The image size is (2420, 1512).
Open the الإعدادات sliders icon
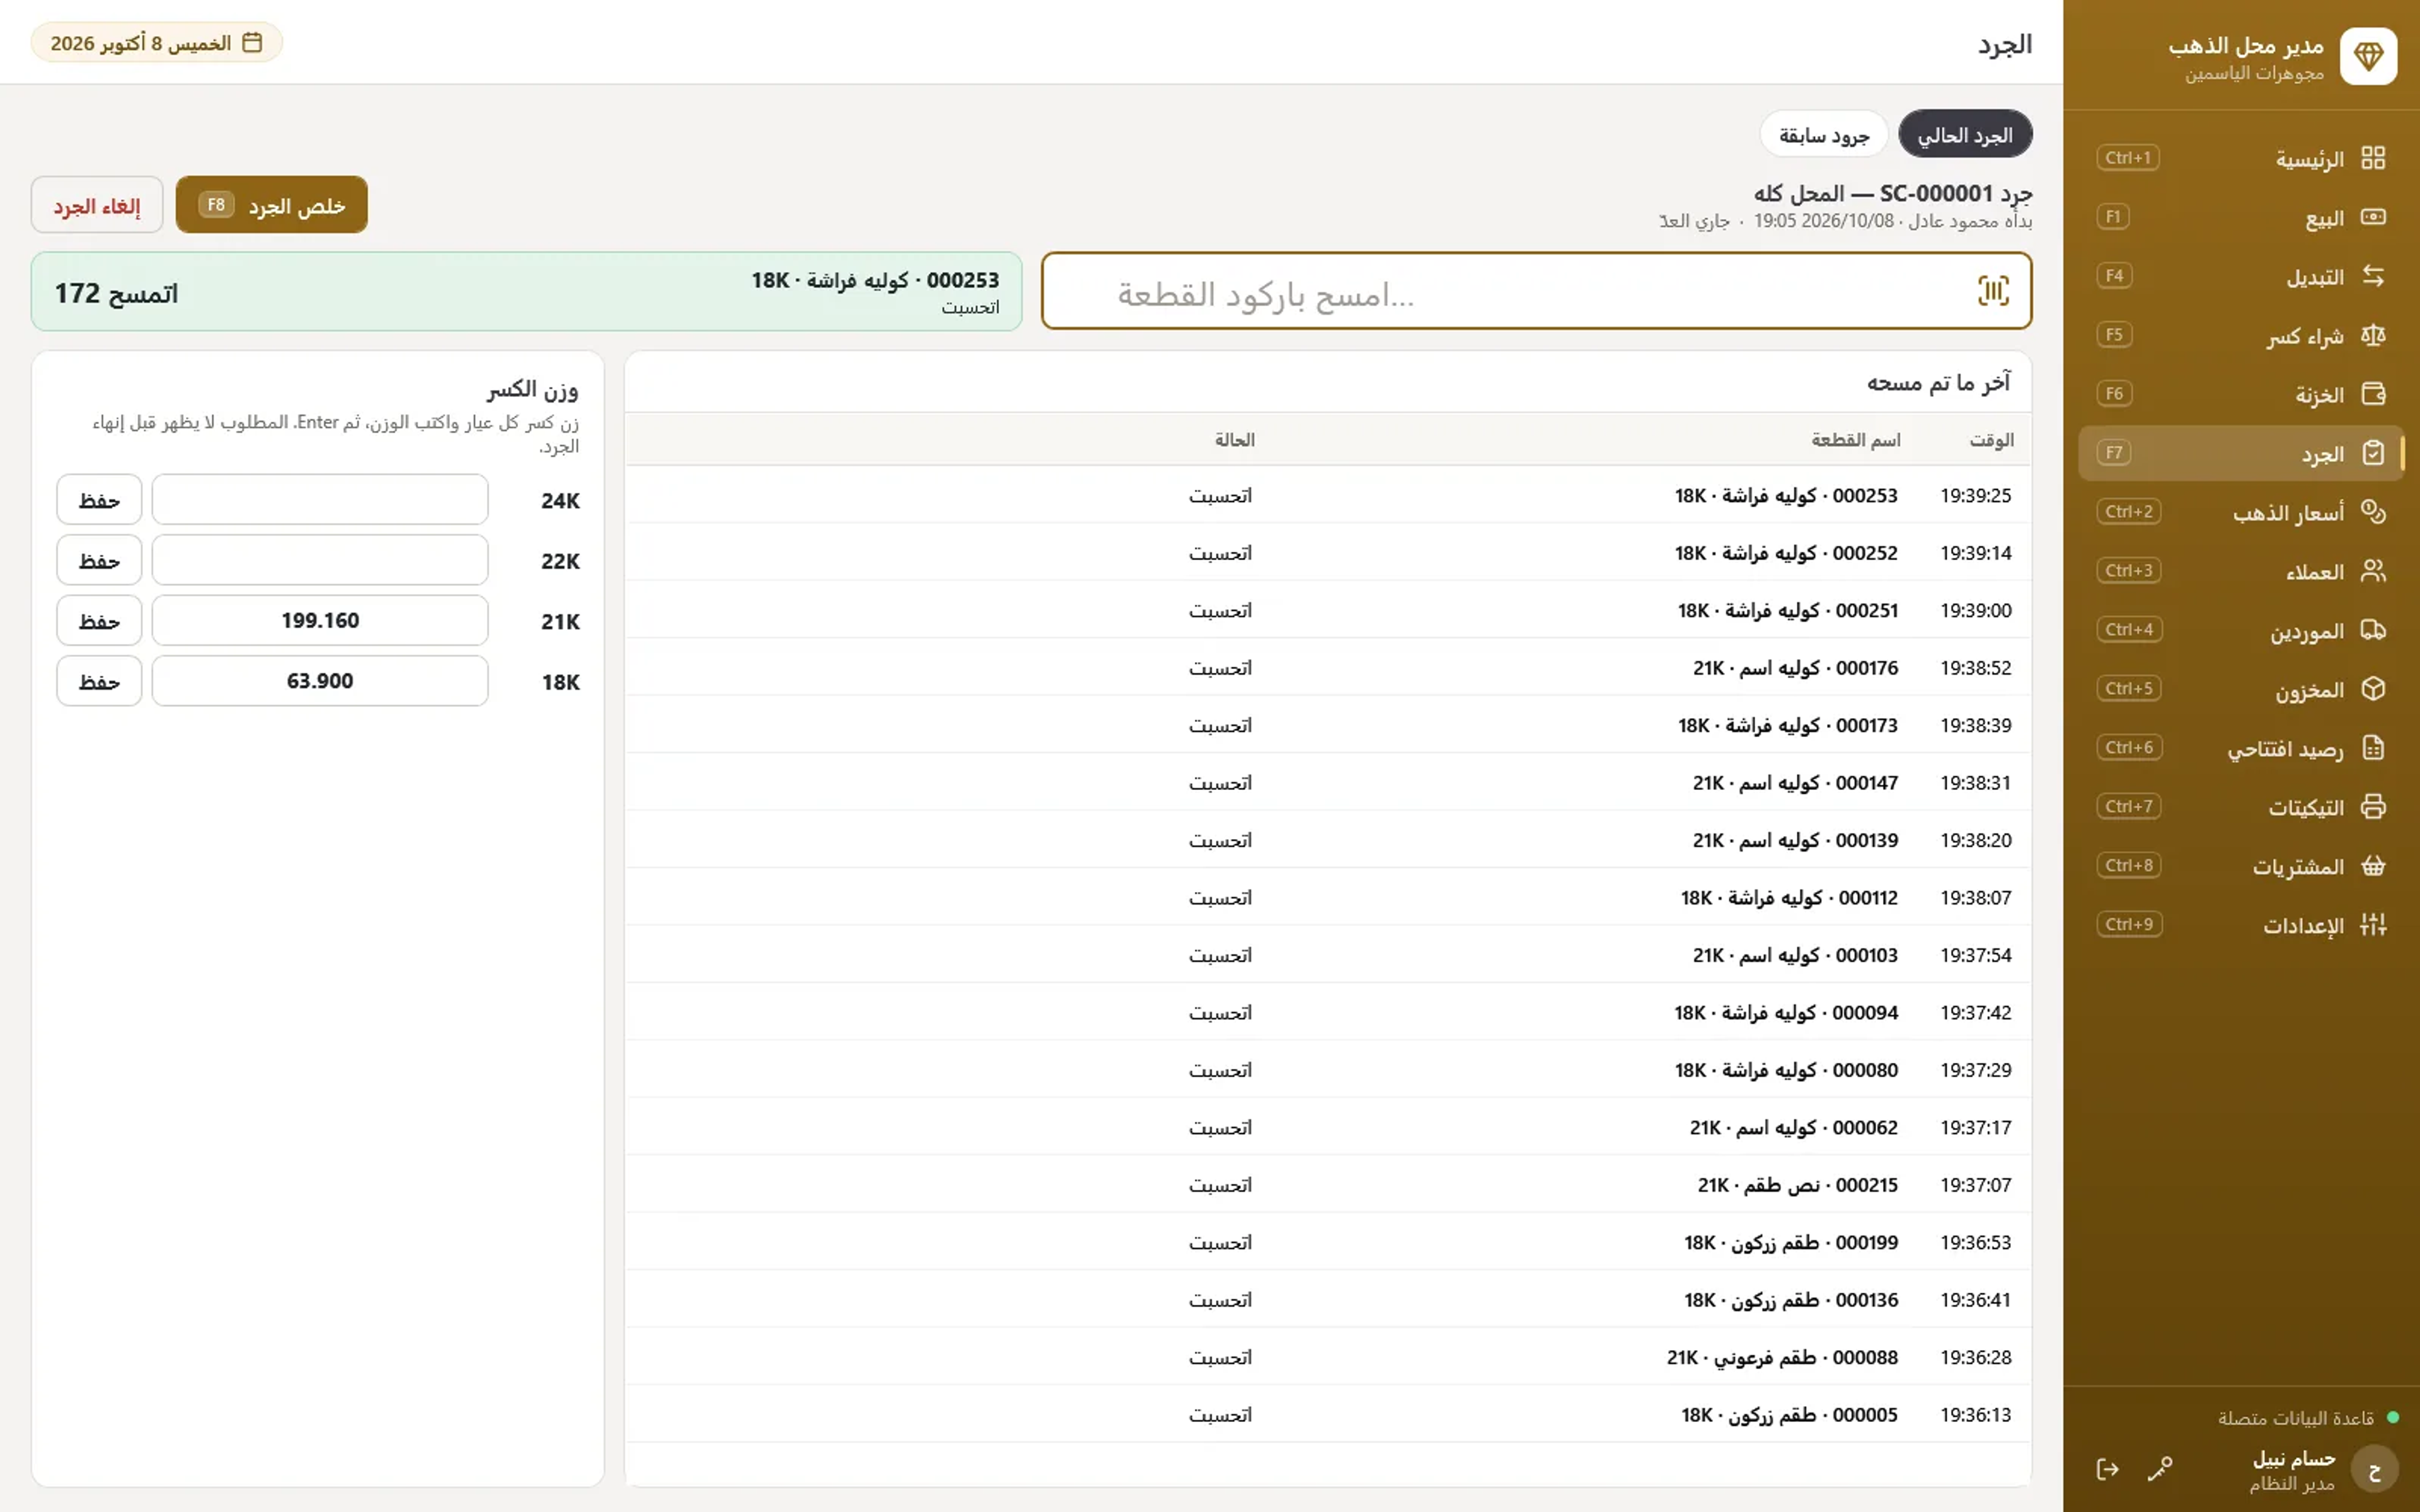pos(2372,925)
